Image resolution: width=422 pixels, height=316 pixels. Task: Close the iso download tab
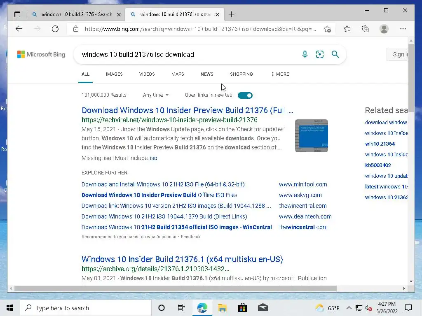[218, 15]
